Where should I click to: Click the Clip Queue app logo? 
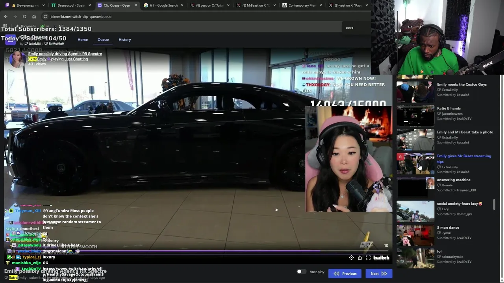pos(10,40)
